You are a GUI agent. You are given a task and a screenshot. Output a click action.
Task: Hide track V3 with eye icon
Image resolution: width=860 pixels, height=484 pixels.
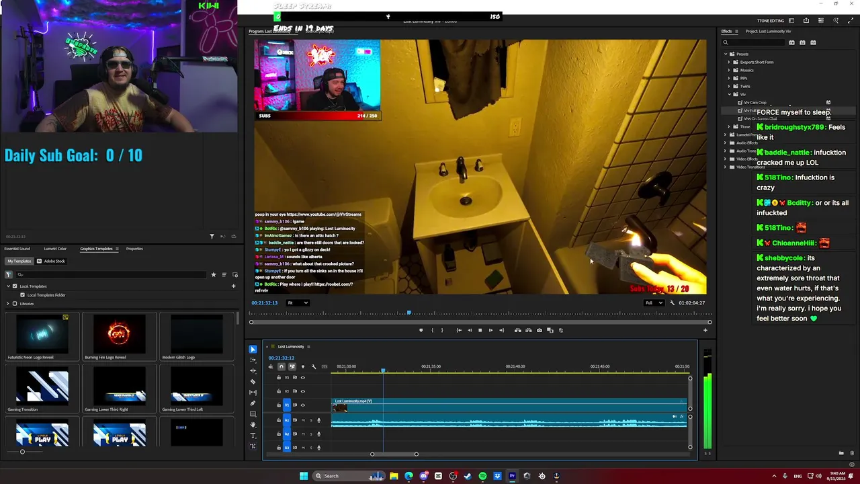(302, 378)
